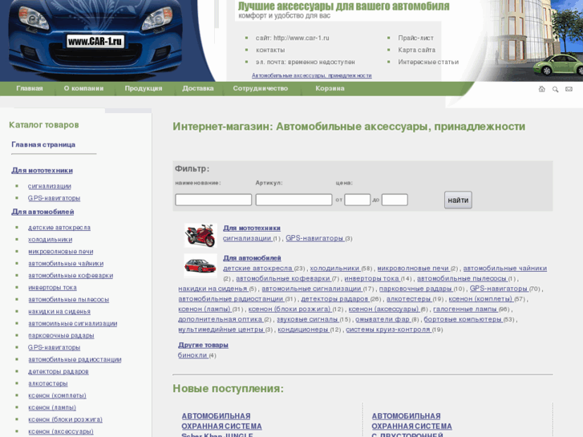Open автомобильные кофеварки in sidebar
Image resolution: width=583 pixels, height=437 pixels.
click(71, 276)
